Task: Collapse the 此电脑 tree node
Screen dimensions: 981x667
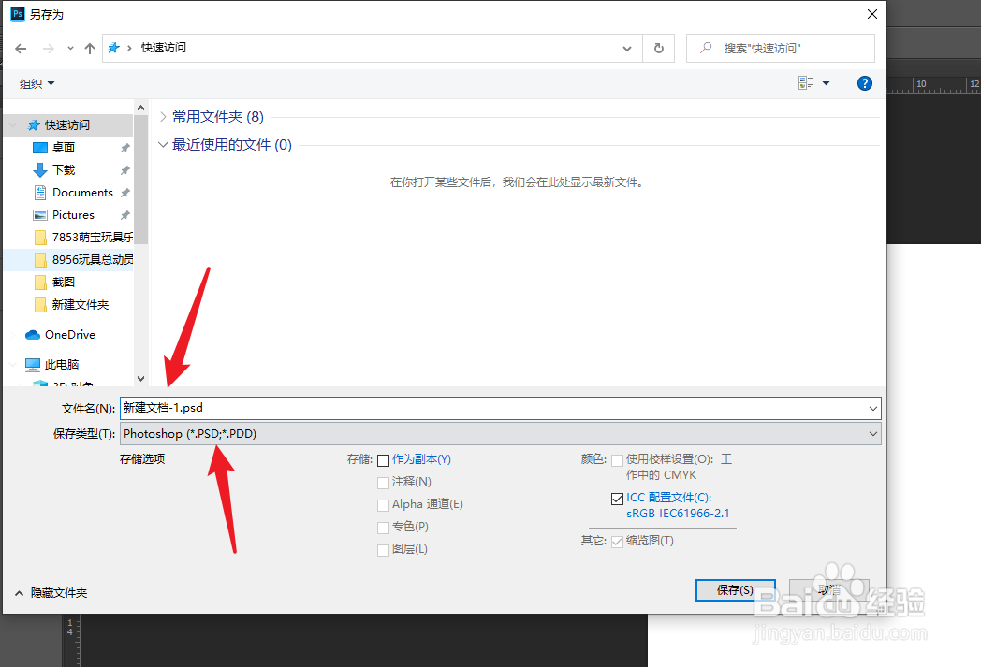Action: (13, 365)
